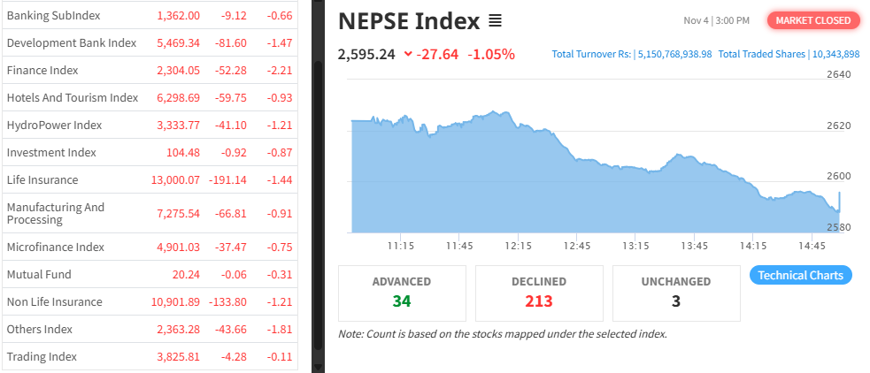Open the menu icon beside NEPSE Index
Image resolution: width=870 pixels, height=373 pixels.
(496, 20)
